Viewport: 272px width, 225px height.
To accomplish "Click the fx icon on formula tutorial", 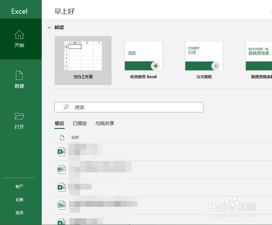I will [216, 66].
